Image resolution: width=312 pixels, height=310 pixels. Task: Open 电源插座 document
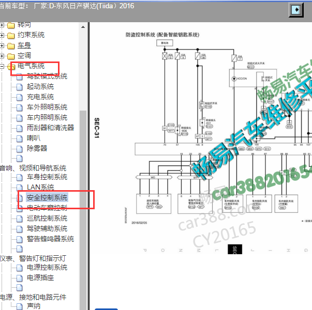pyautogui.click(x=40, y=278)
